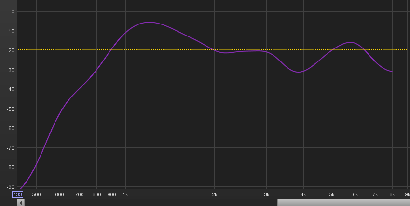Click the 4k frequency axis label

click(x=303, y=194)
